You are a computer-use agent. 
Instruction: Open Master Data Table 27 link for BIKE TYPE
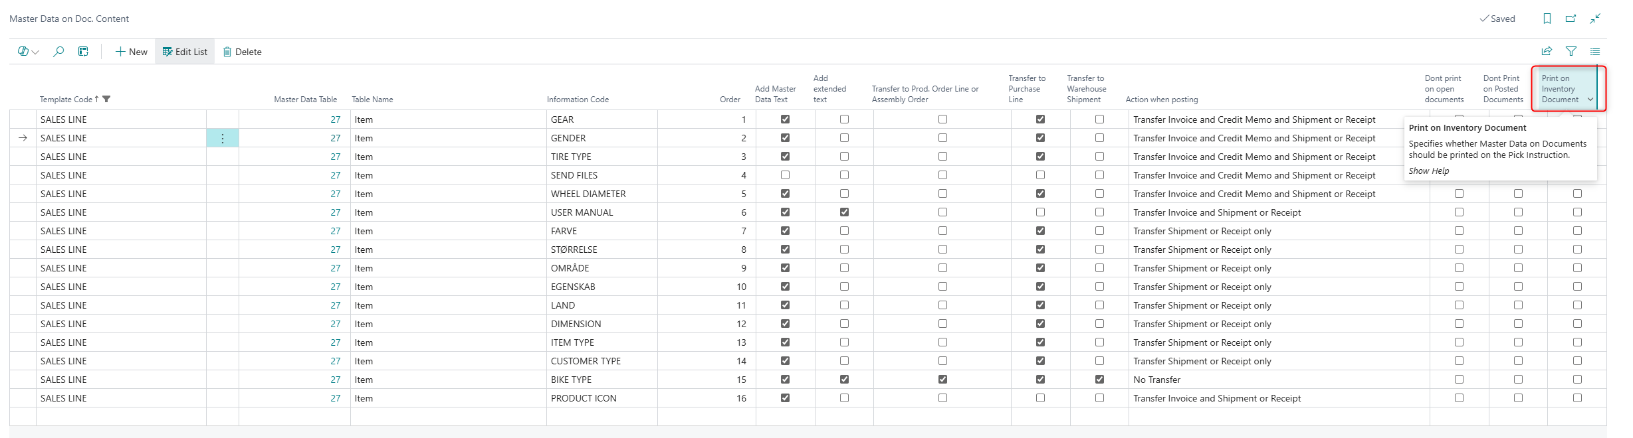click(x=336, y=380)
